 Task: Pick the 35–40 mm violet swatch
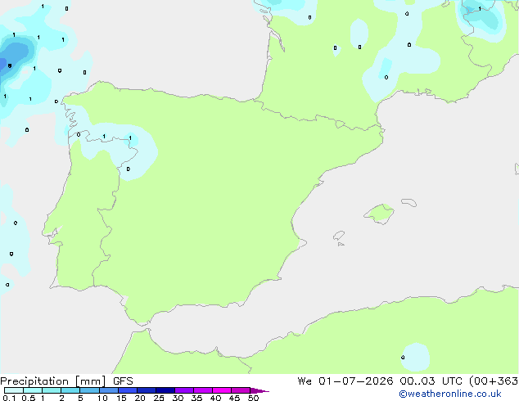203,390
